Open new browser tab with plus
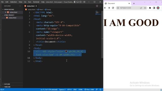 tap(134, 4)
